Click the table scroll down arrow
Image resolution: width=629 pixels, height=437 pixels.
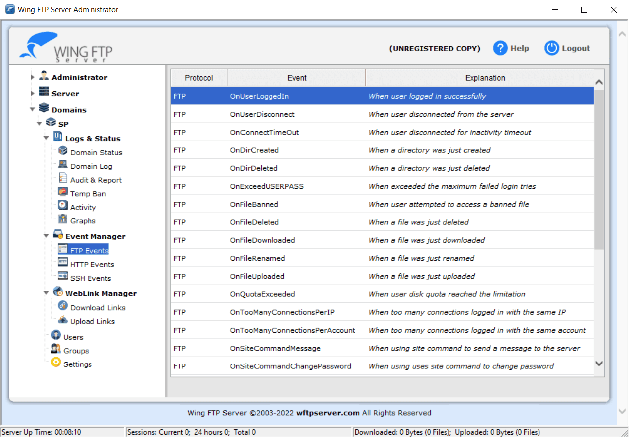coord(599,364)
